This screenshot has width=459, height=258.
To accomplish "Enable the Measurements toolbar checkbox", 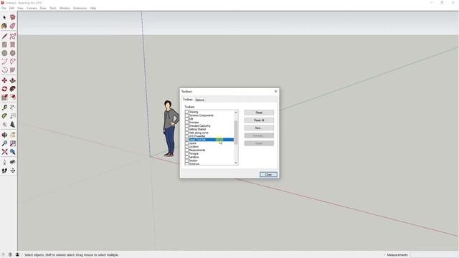I will [x=186, y=150].
